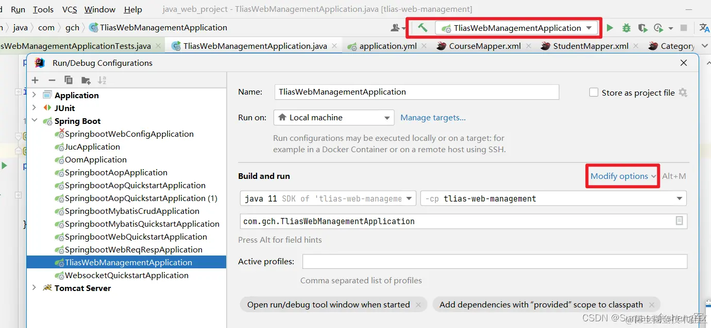
Task: Open the Window menu
Action: tap(100, 9)
